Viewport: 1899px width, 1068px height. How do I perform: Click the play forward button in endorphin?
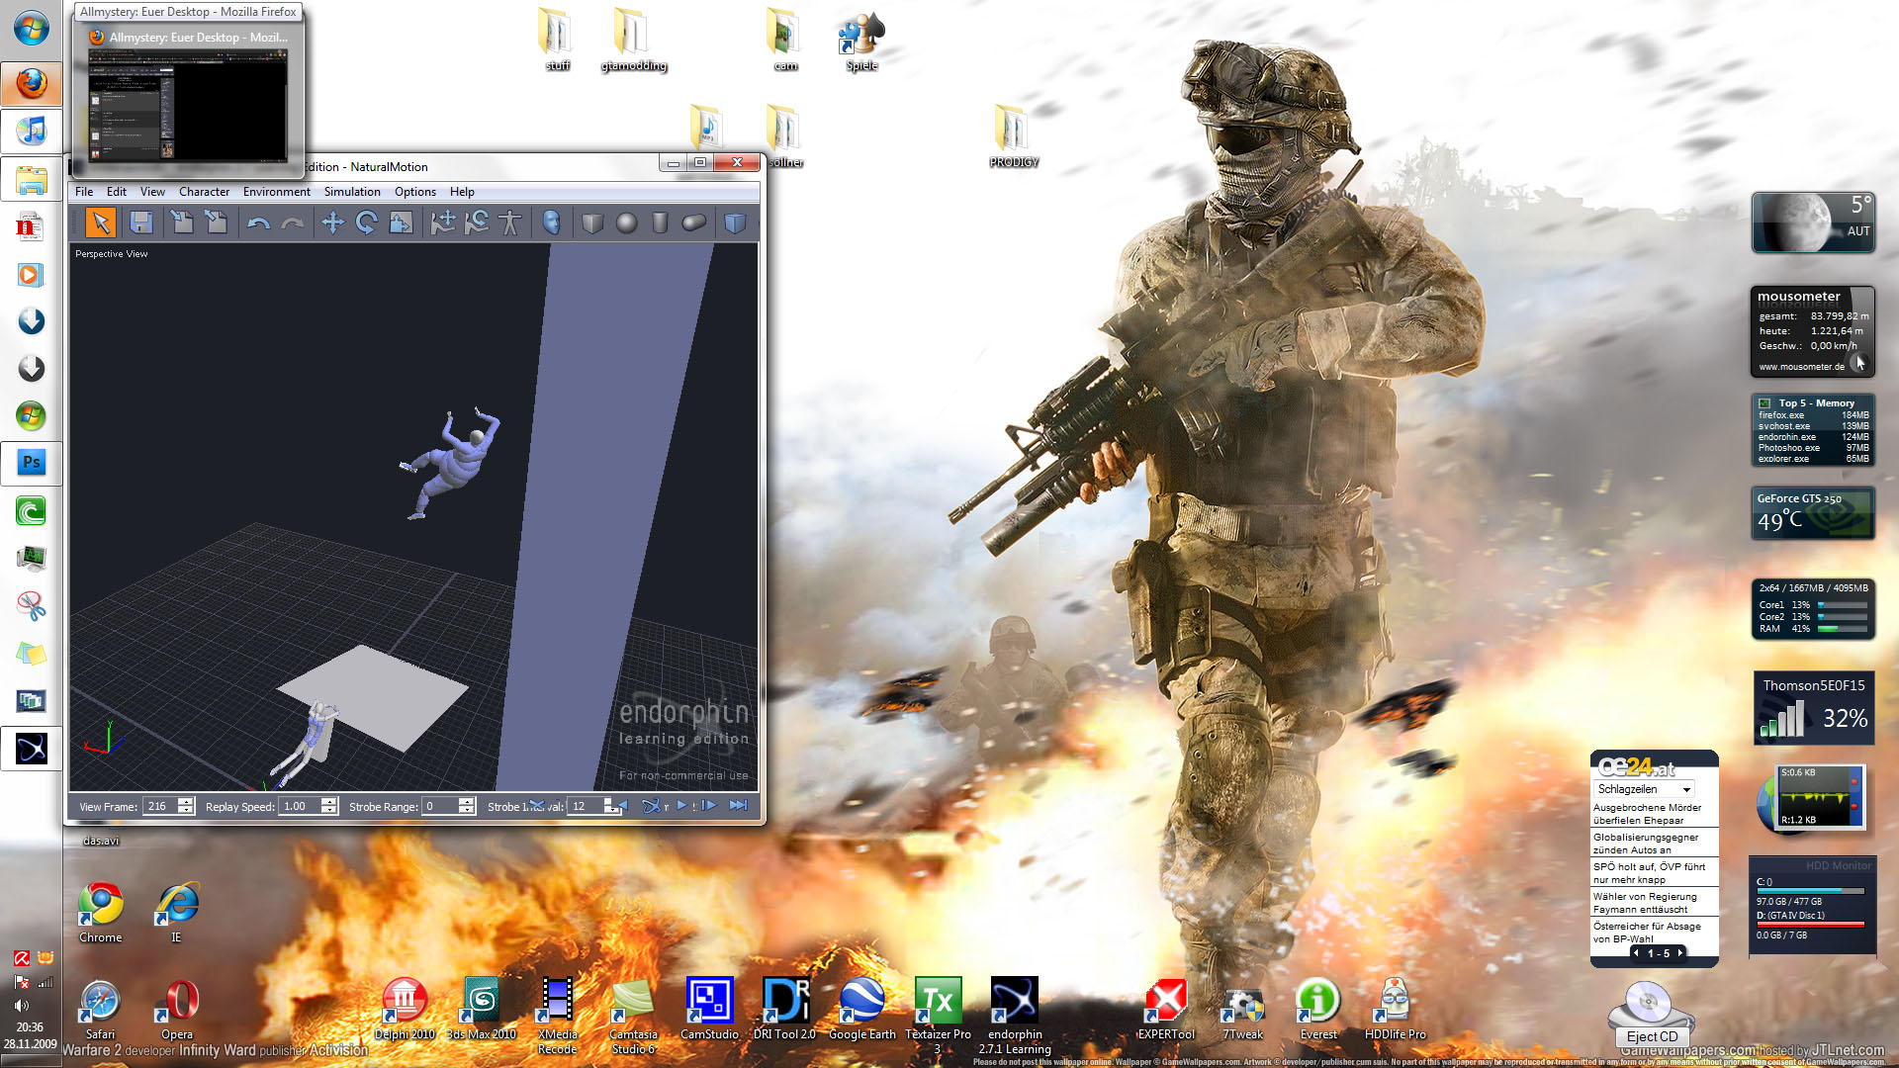[681, 806]
